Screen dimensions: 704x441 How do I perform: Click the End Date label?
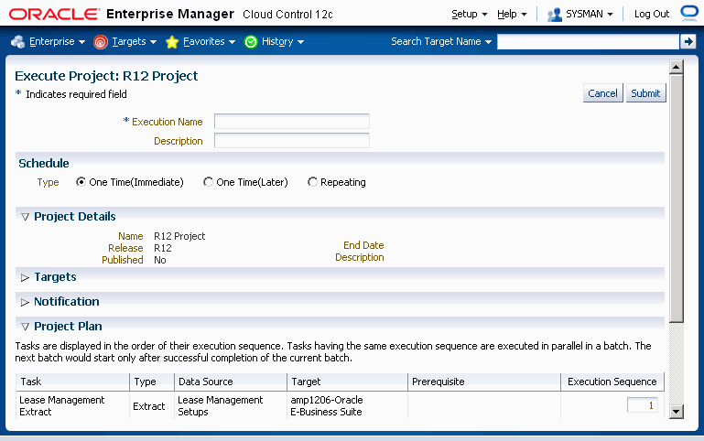(x=363, y=245)
